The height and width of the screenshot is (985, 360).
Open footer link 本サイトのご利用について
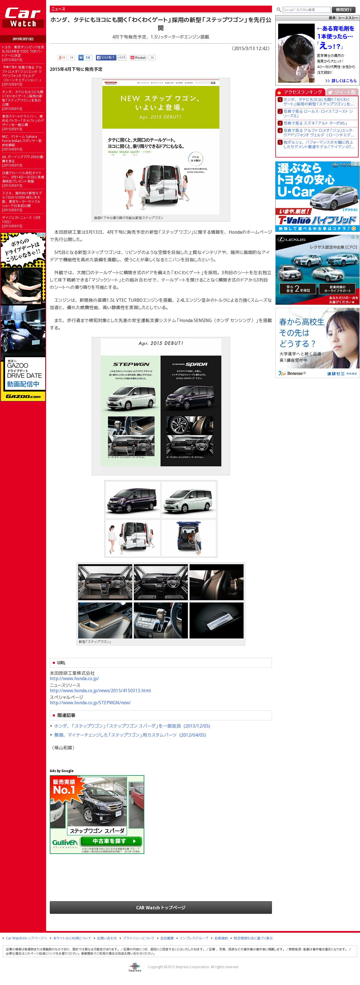(x=72, y=938)
